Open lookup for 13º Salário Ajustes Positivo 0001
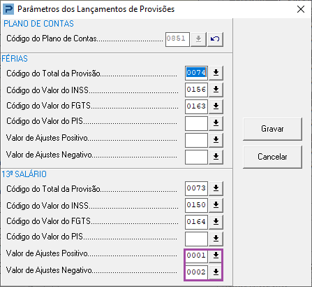Viewport: 312px width, 287px height. click(216, 255)
